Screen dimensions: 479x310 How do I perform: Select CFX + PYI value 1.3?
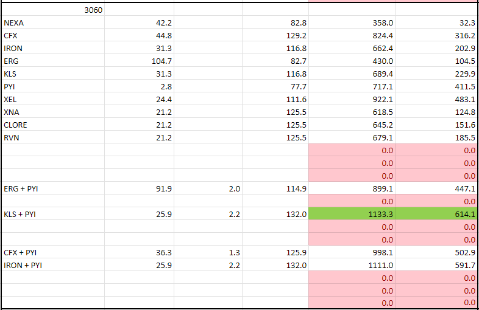click(x=208, y=252)
